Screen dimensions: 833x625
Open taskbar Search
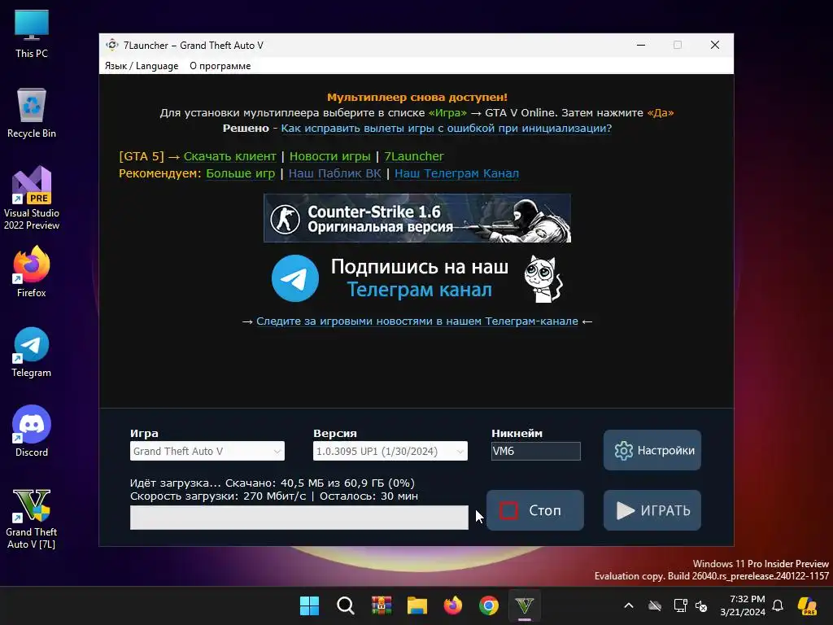point(345,605)
